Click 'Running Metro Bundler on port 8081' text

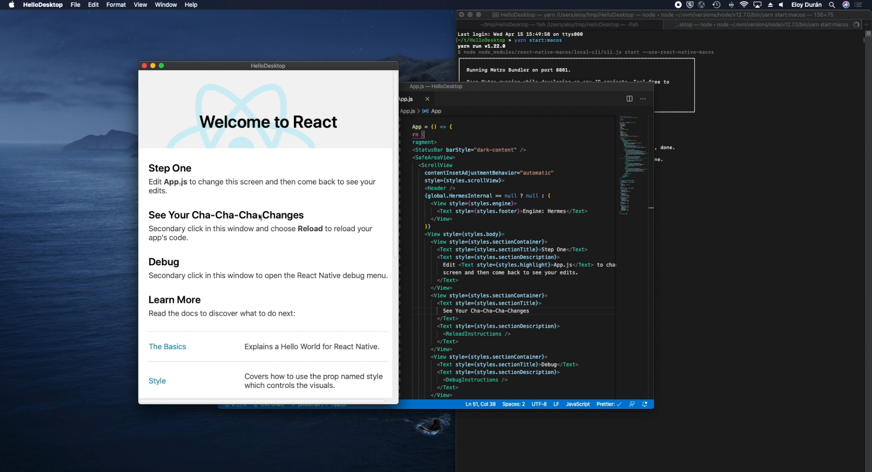(518, 70)
